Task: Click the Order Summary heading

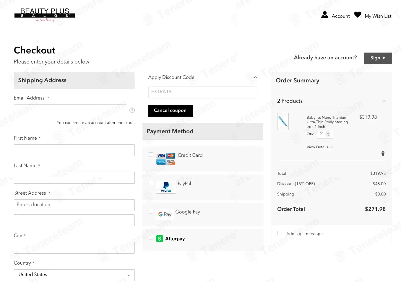Action: coord(298,81)
